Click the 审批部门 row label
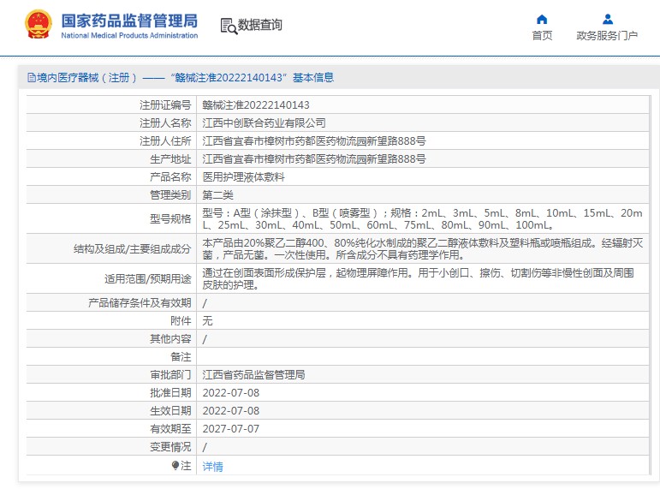The image size is (660, 489). [x=170, y=375]
